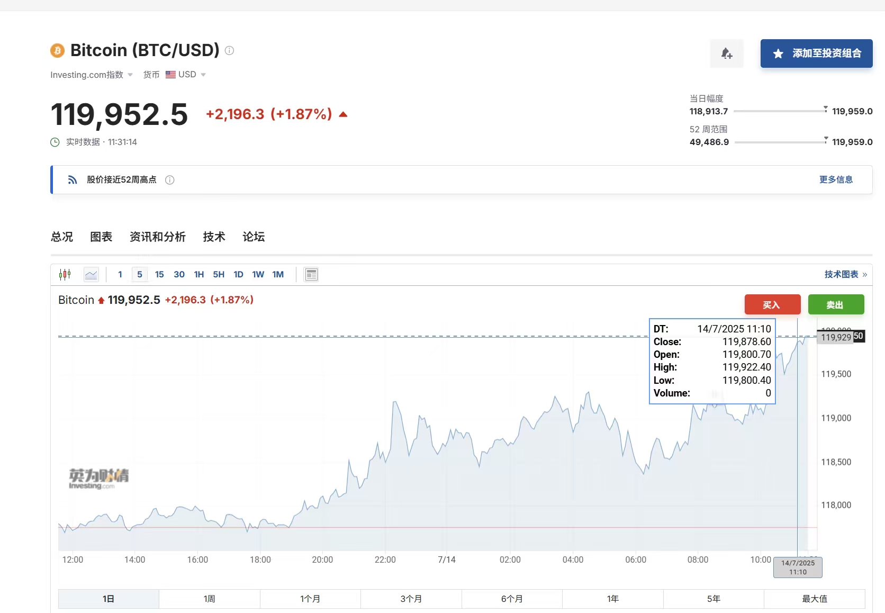This screenshot has height=613, width=885.
Task: Click the news overlay icon in chart toolbar
Action: point(311,274)
